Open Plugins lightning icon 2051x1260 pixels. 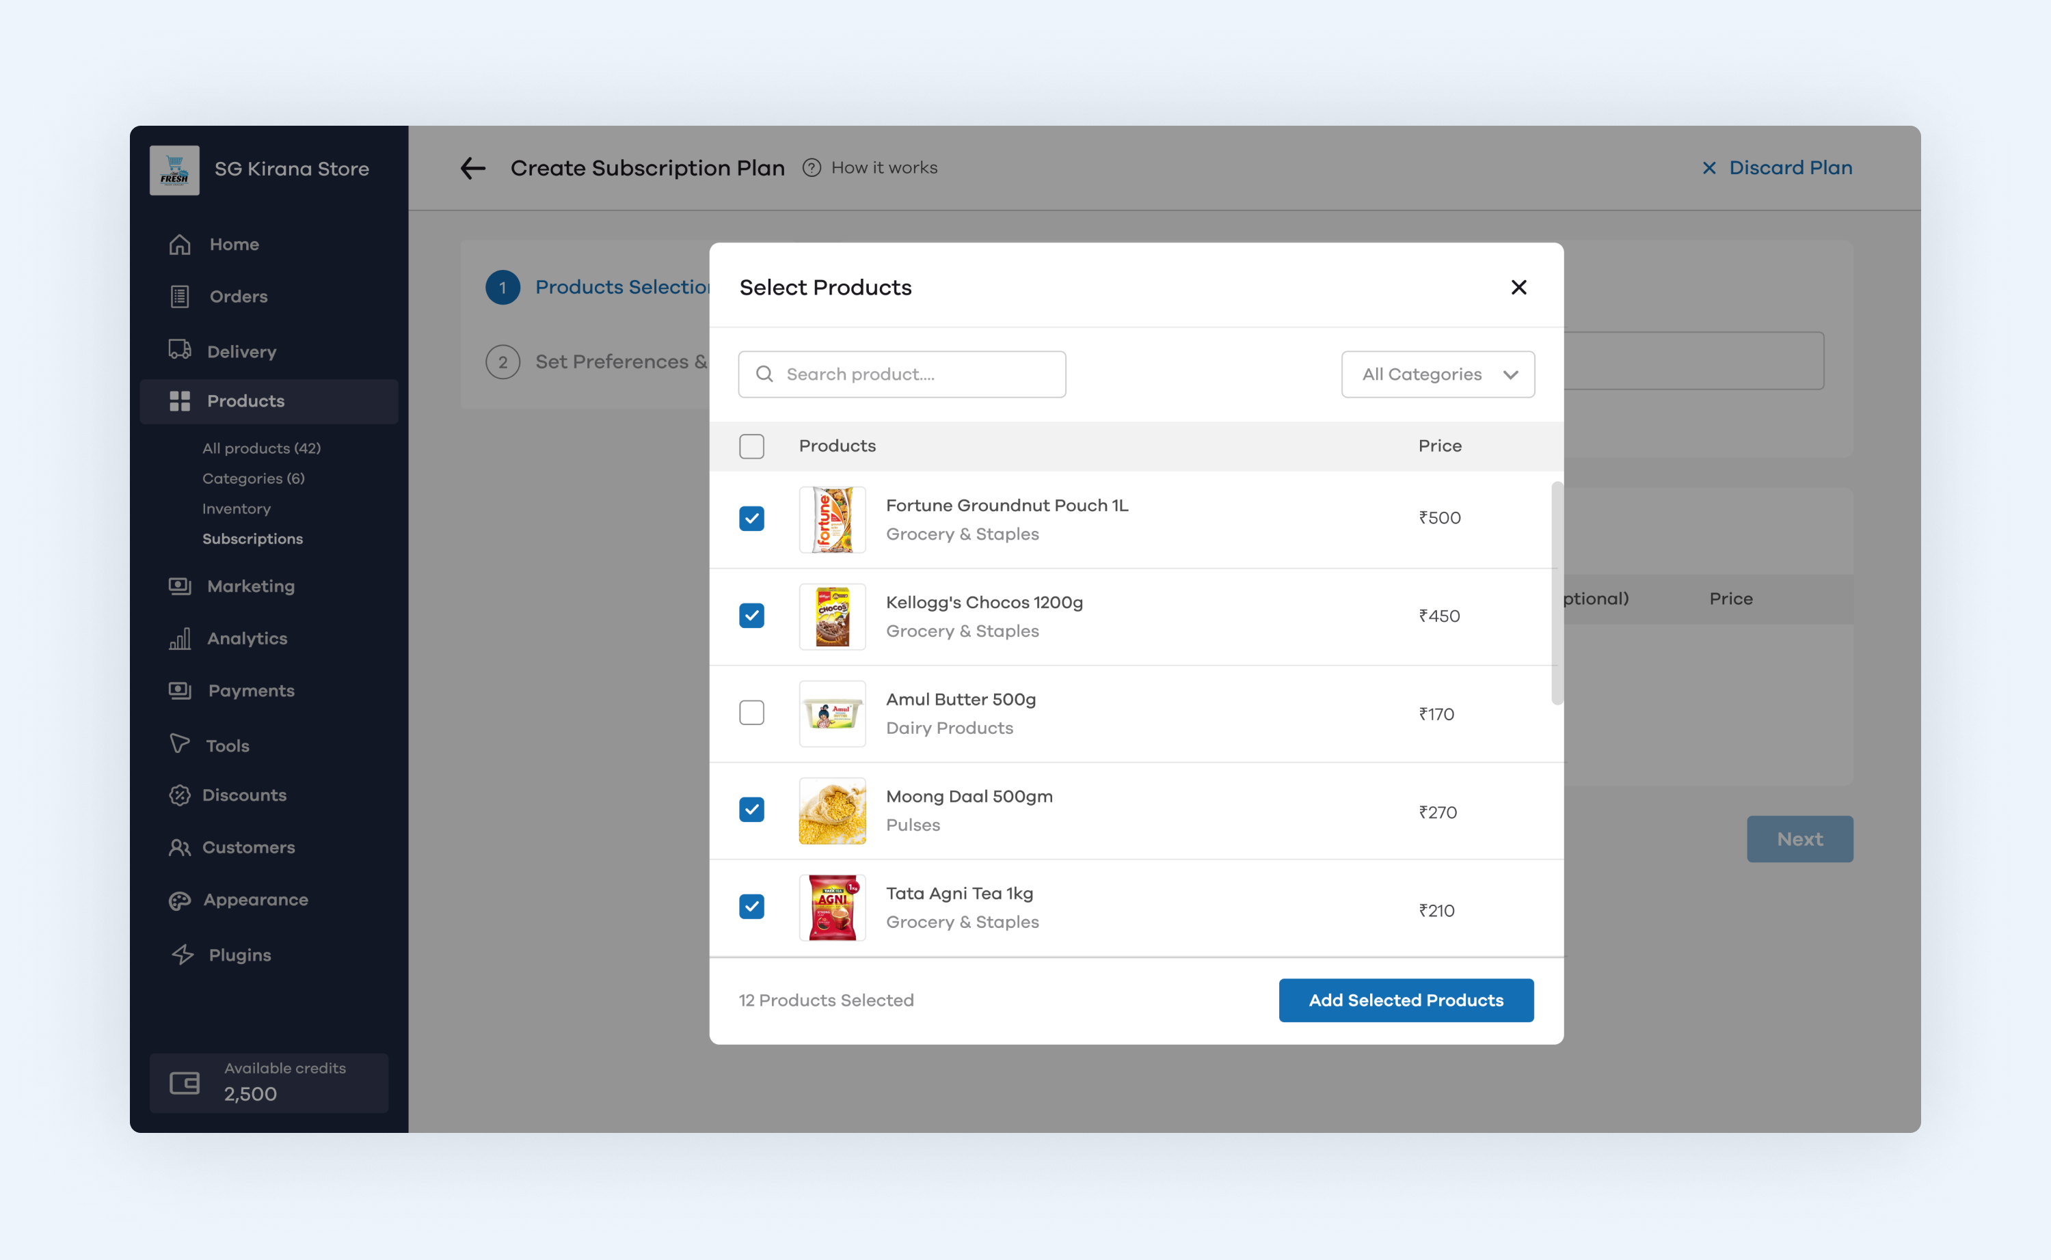click(x=183, y=955)
